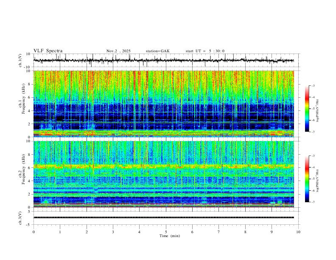
Task: Click the ch.3 voltage waveform trace
Action: 163,218
